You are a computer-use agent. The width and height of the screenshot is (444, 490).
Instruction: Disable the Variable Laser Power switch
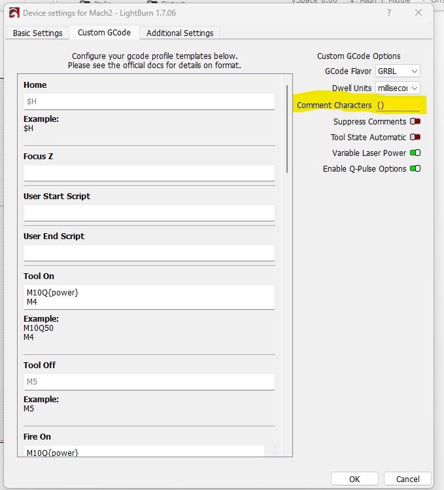pyautogui.click(x=415, y=153)
